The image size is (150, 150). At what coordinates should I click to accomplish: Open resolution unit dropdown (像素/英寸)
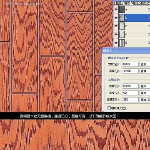145,100
